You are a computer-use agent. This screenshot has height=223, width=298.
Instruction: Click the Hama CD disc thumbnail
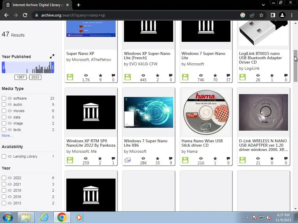tap(206, 112)
